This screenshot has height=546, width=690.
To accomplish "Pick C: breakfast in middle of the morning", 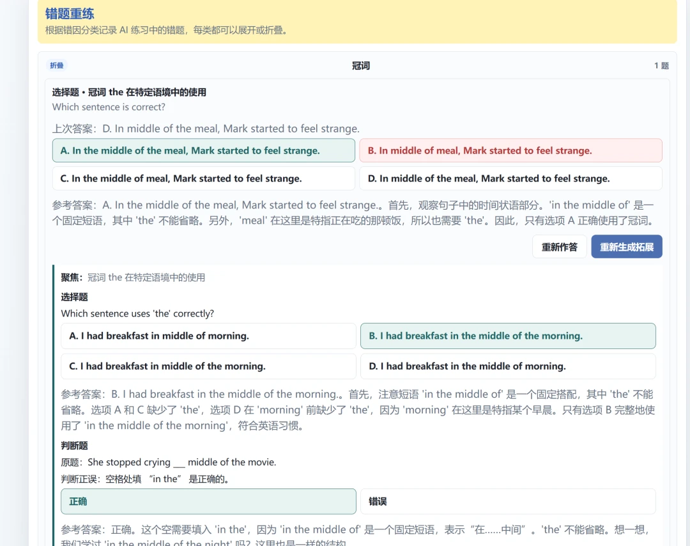I will tap(208, 366).
